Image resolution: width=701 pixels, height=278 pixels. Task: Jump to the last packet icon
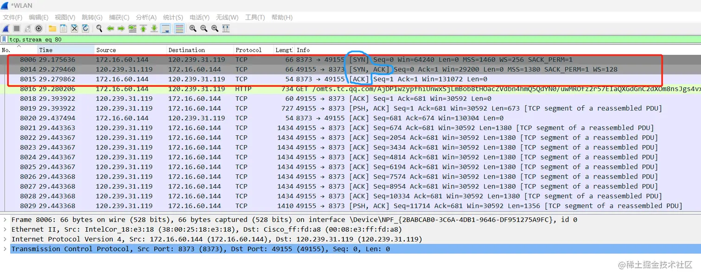pos(154,29)
